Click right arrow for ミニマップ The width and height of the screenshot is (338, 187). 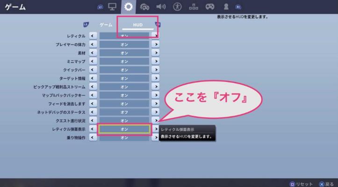coord(155,61)
